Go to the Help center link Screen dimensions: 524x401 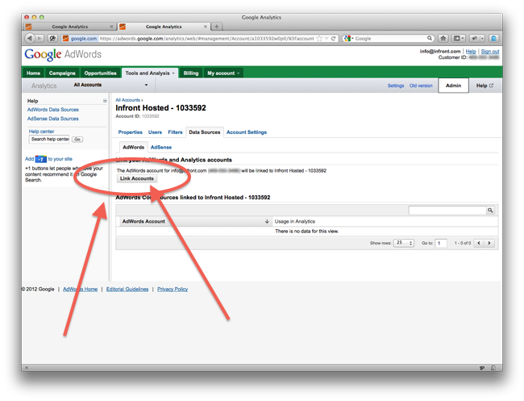(x=41, y=132)
